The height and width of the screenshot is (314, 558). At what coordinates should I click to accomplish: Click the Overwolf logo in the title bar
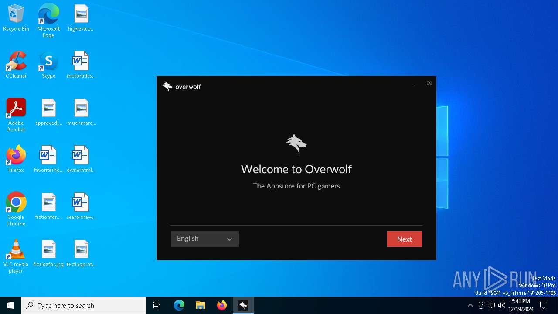(x=181, y=86)
